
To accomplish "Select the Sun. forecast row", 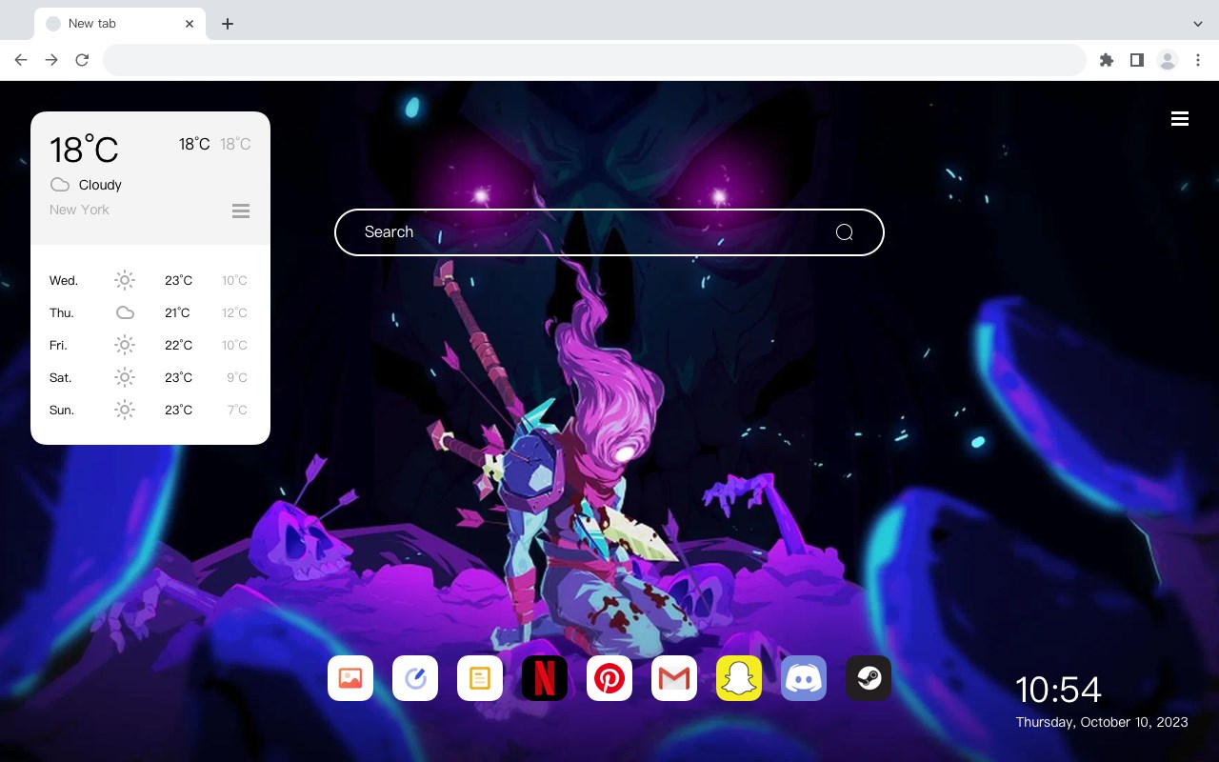I will point(150,410).
